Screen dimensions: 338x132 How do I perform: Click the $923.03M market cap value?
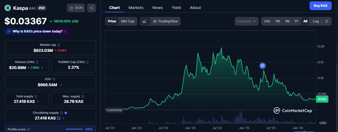43,50
